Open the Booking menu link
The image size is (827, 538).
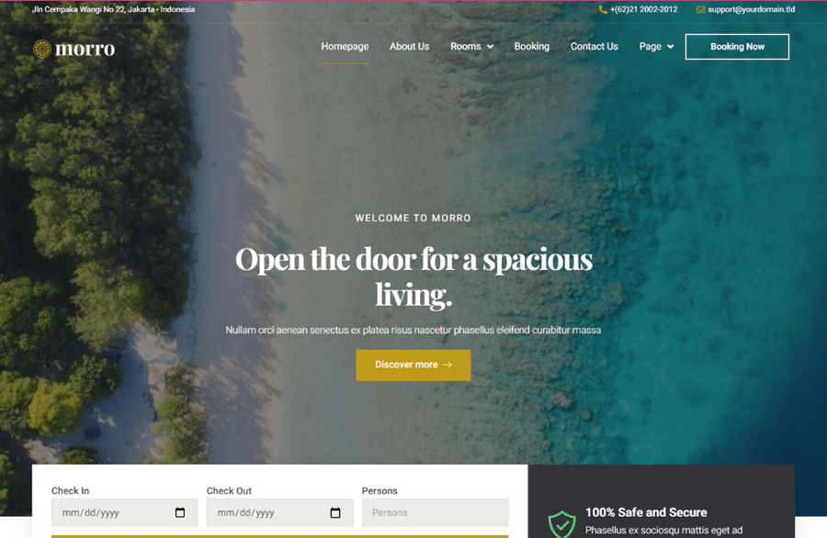(x=532, y=47)
